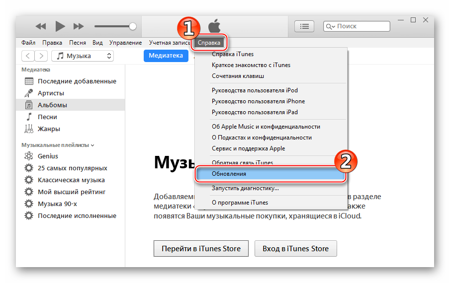Click the fast-forward next track button
Image resolution: width=450 pixels, height=283 pixels.
(79, 26)
